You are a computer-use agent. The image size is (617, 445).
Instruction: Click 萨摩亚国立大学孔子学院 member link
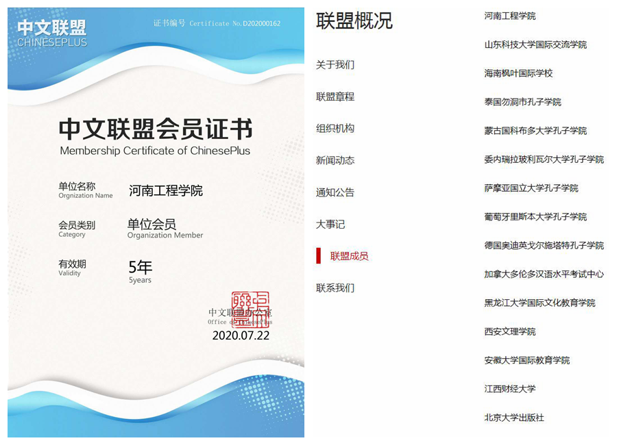531,188
